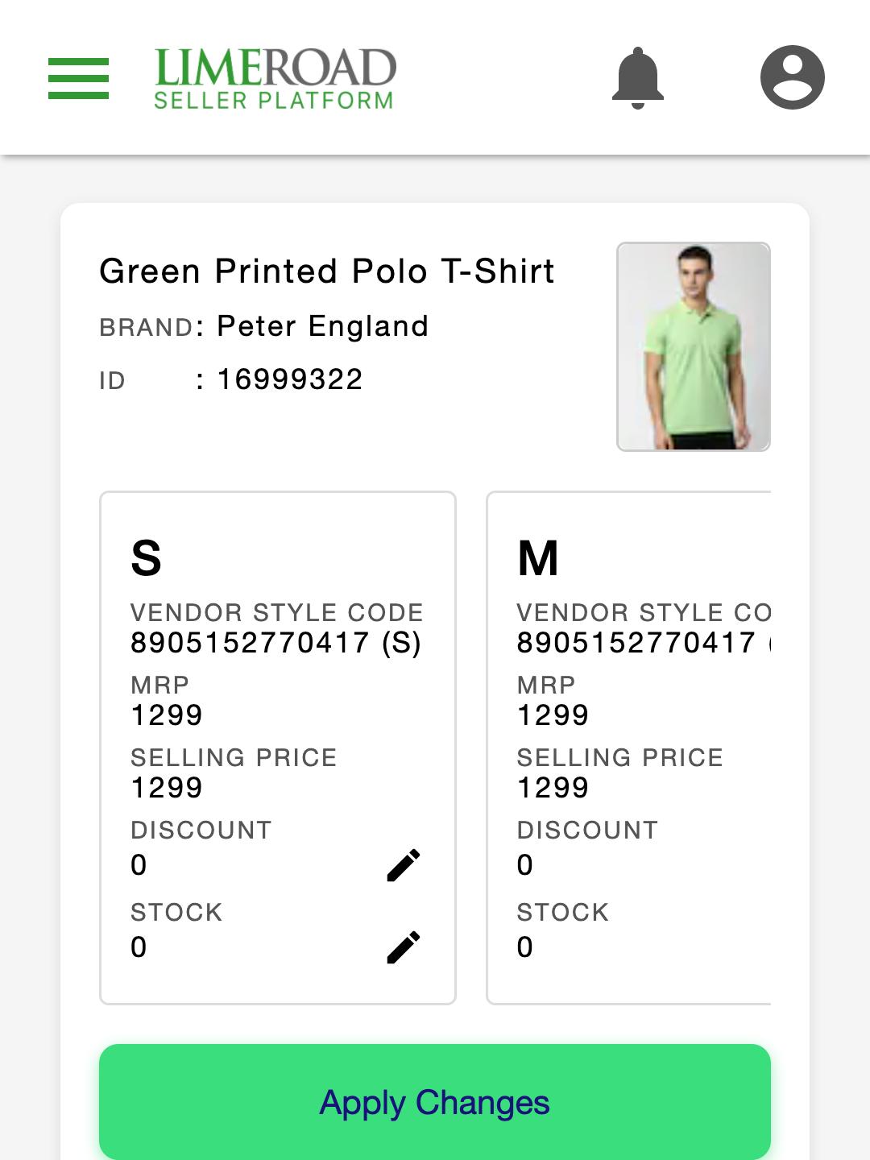Click the size S vendor style code

(275, 643)
